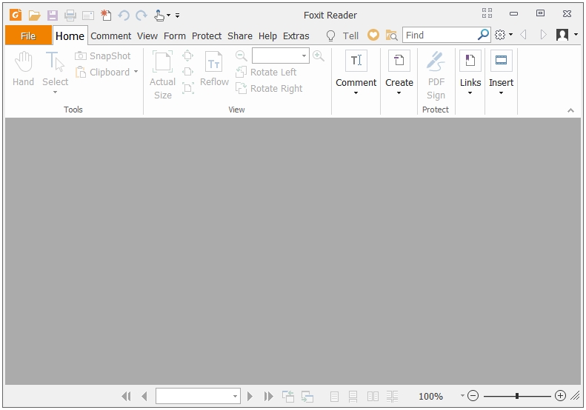Go to last page in status bar

268,396
